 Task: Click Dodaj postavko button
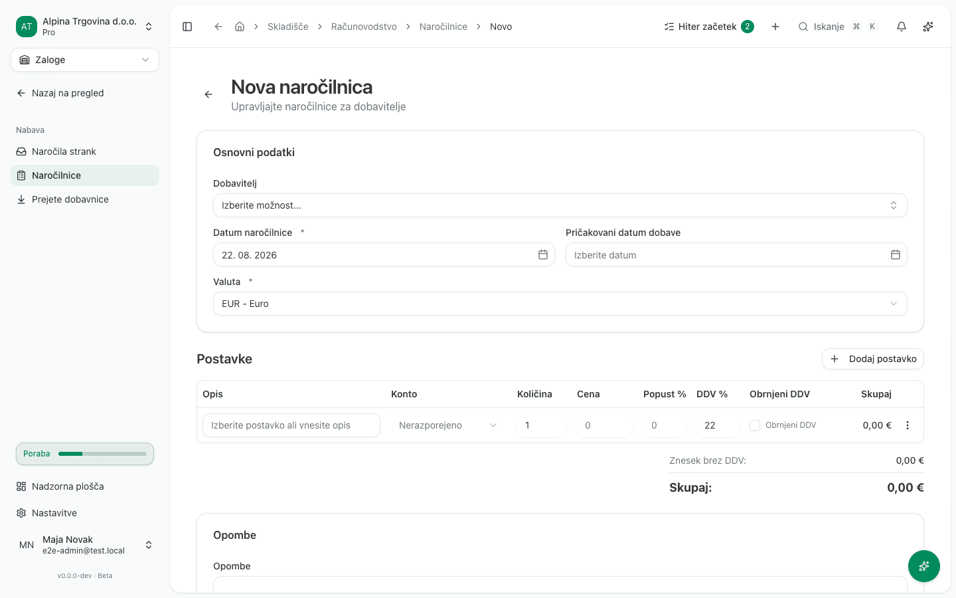pos(873,359)
